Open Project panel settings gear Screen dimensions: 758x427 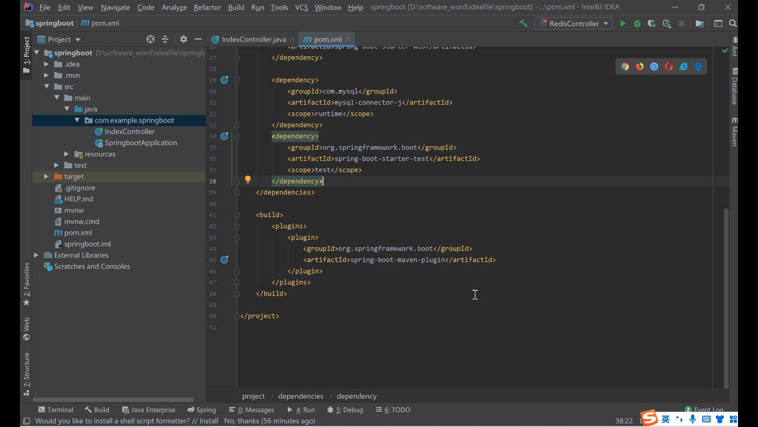(183, 39)
